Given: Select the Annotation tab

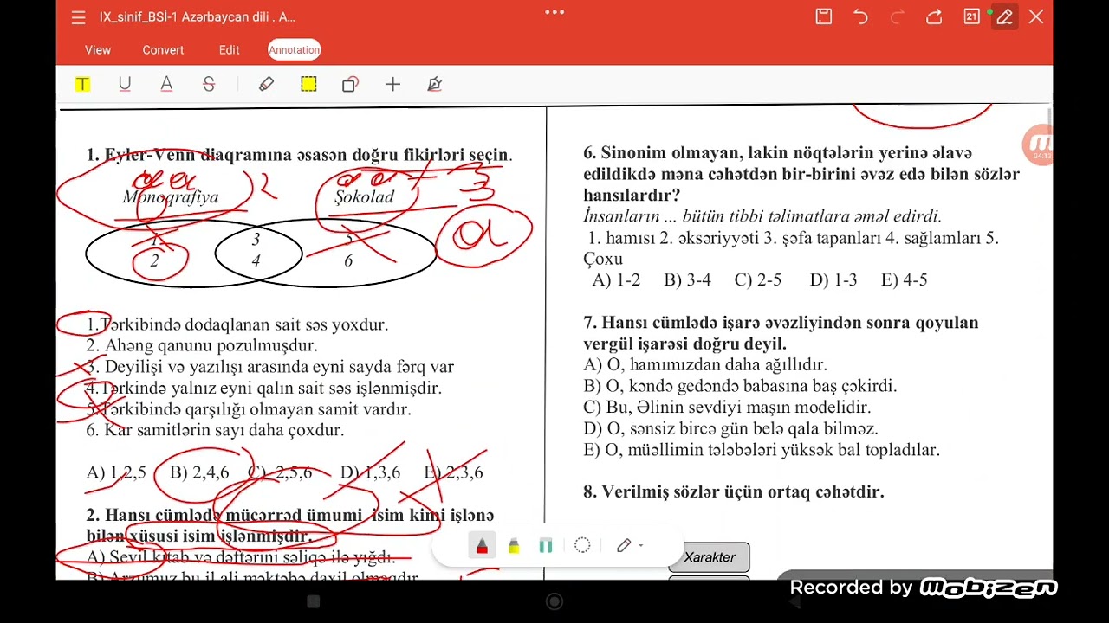Looking at the screenshot, I should 294,50.
